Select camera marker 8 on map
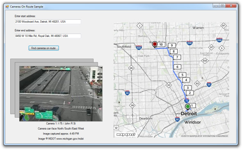The width and height of the screenshot is (242, 150). tap(174, 51)
